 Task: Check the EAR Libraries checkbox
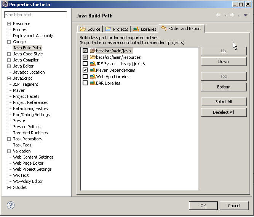tap(85, 83)
